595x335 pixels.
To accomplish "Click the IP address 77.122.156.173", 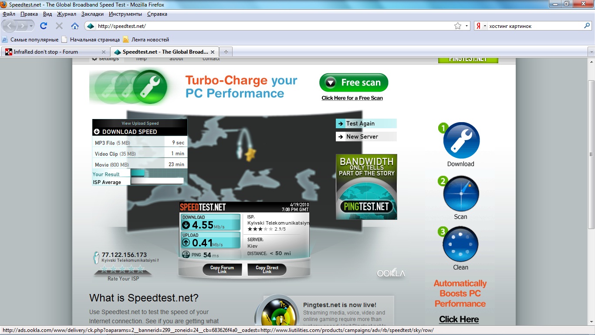I will 124,255.
